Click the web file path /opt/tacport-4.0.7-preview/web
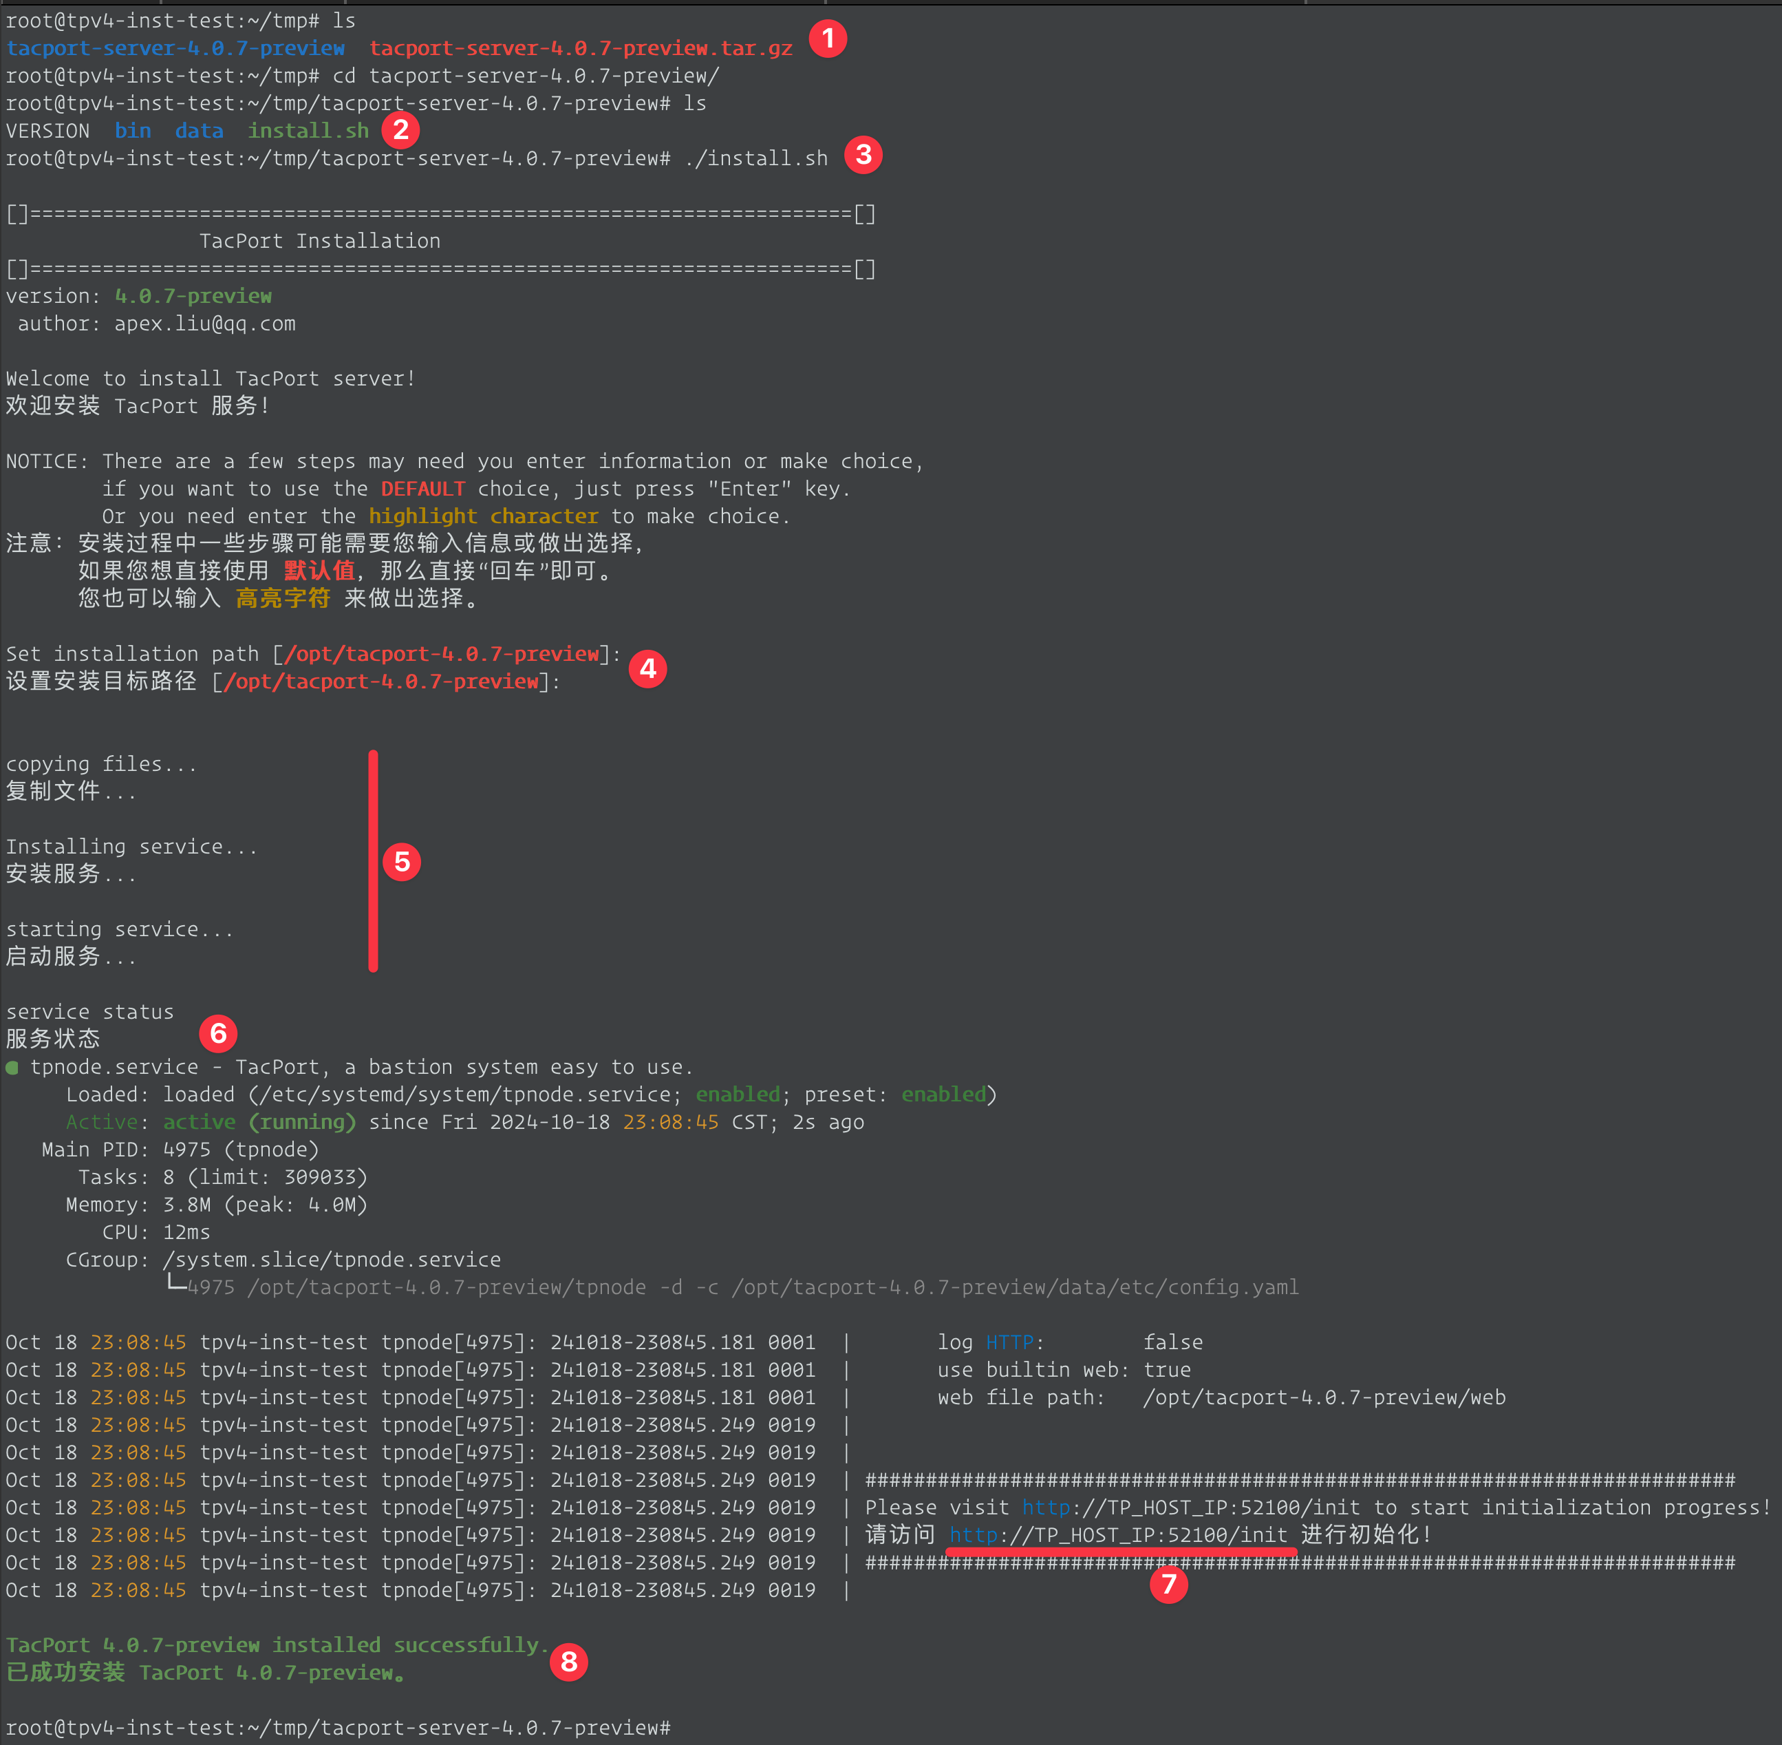 point(1324,1397)
